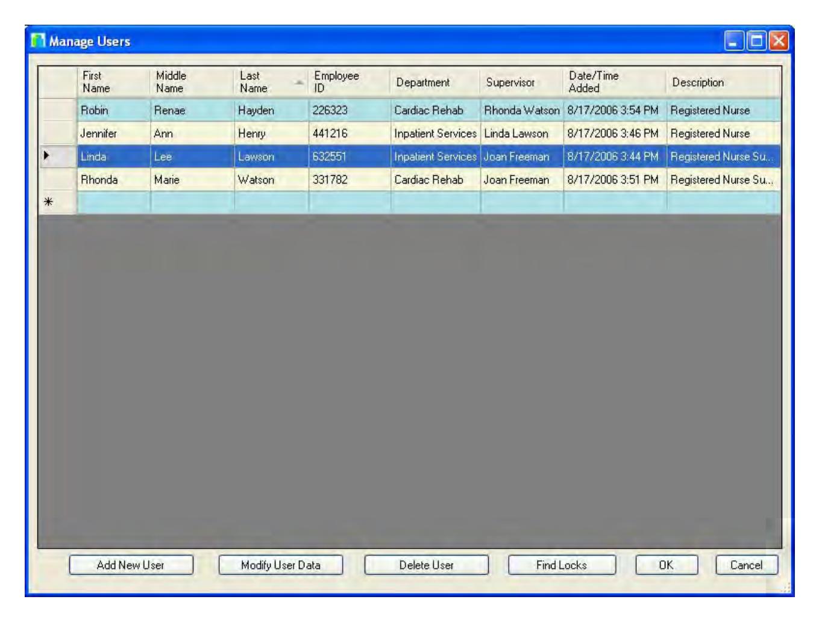
Task: Sort by the First Name column header
Action: (x=114, y=82)
